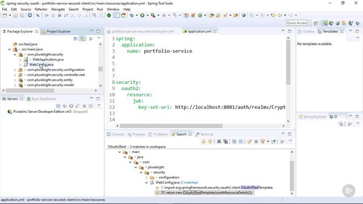Switch to the pom.xml editor tab
The width and height of the screenshot is (363, 204).
141,31
